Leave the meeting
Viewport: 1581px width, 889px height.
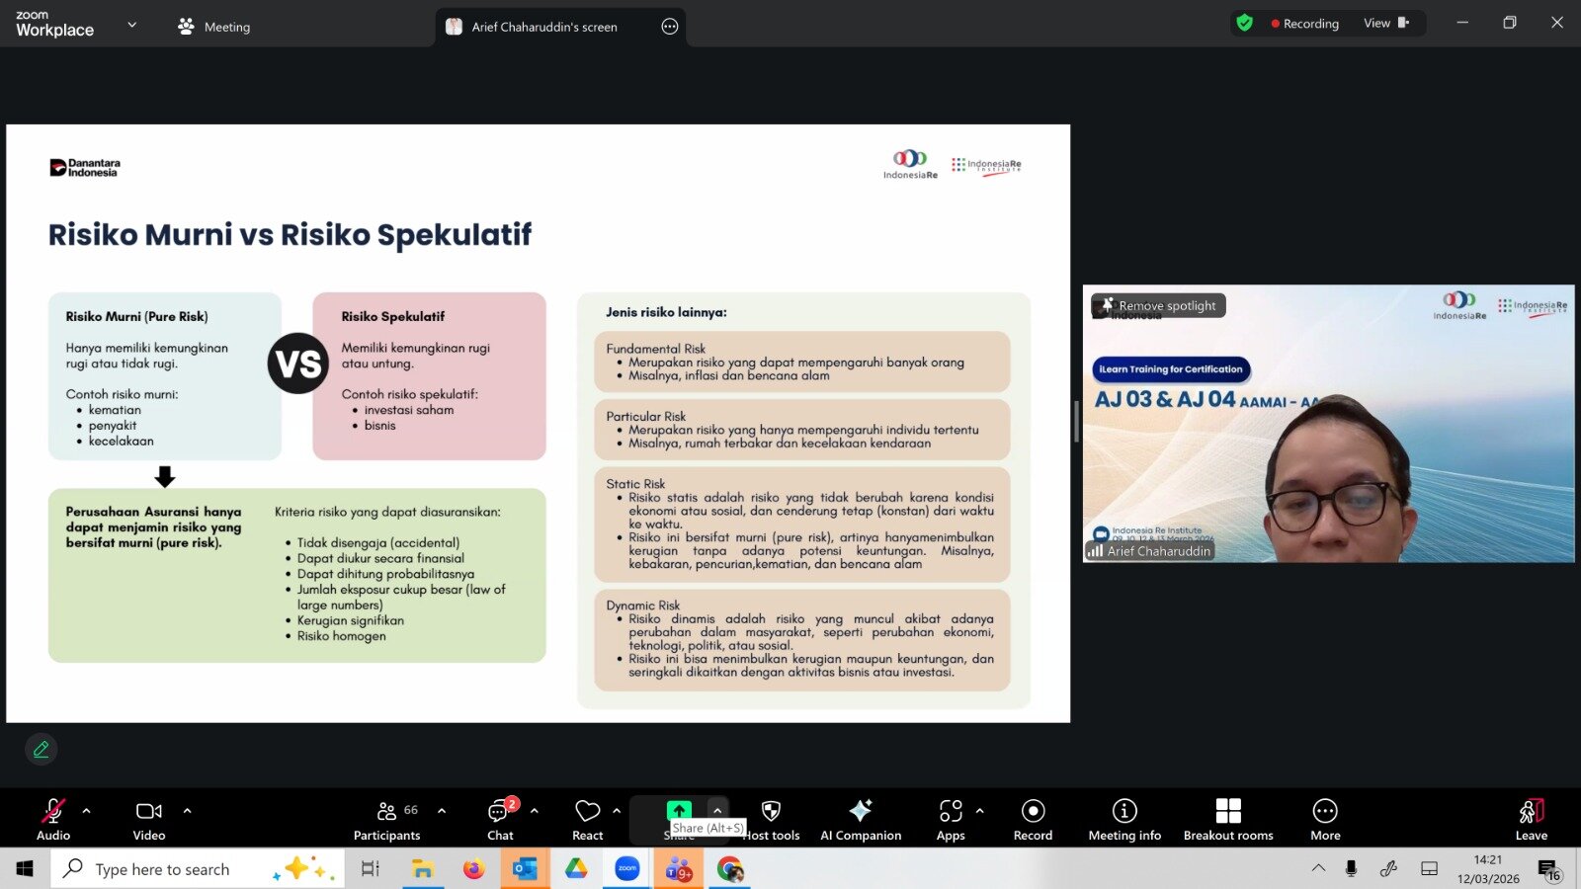[1531, 819]
